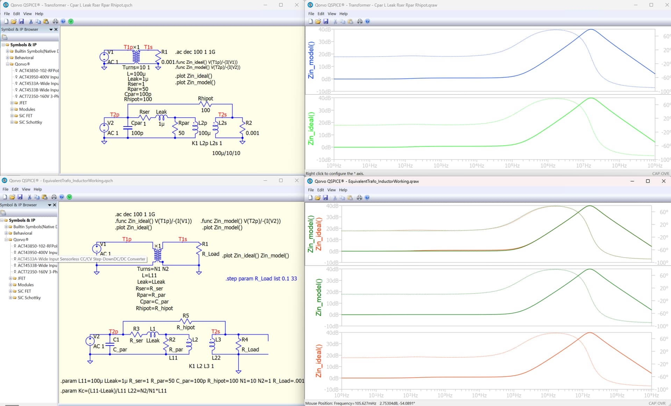Click database icon under top Symbol & IP Browser
Viewport: 671px width, 406px height.
pos(5,37)
